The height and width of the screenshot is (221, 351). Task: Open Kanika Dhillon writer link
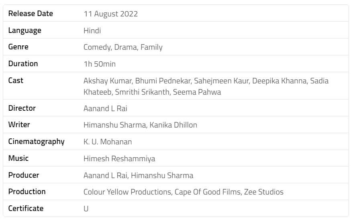(173, 125)
